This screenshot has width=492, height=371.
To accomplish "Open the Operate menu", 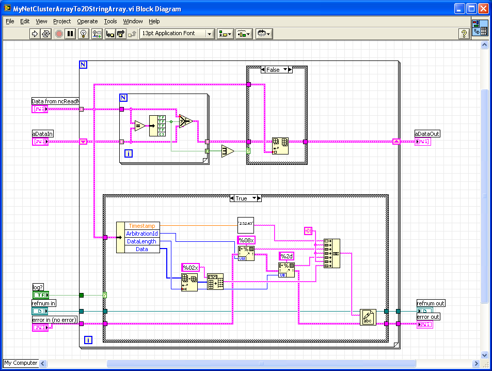I will pos(87,21).
